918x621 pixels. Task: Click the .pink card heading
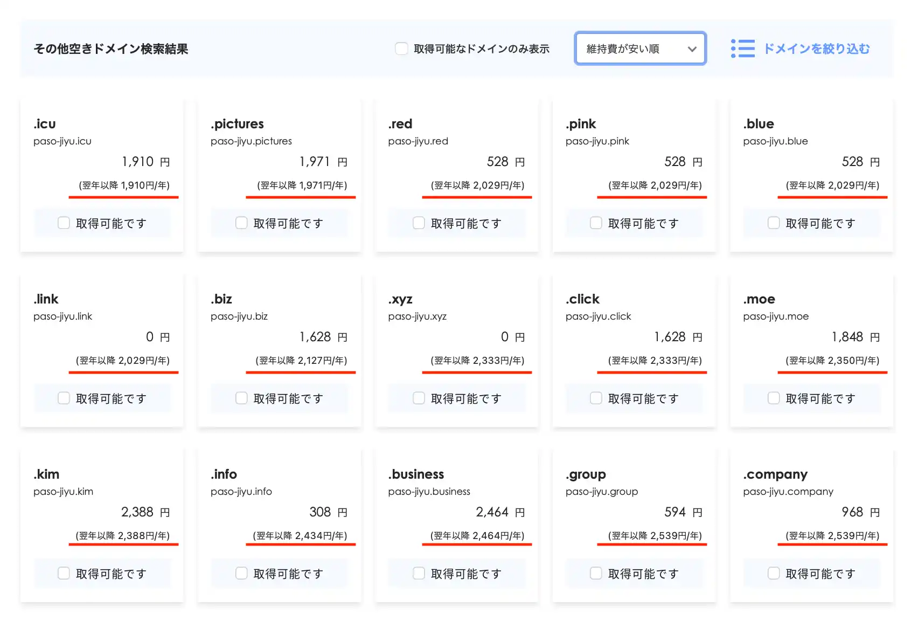(x=581, y=124)
